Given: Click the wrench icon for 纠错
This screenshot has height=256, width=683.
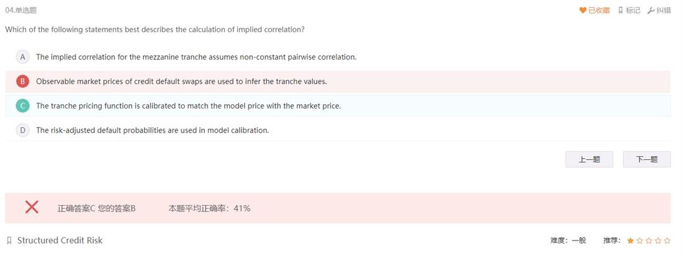Looking at the screenshot, I should (x=651, y=11).
